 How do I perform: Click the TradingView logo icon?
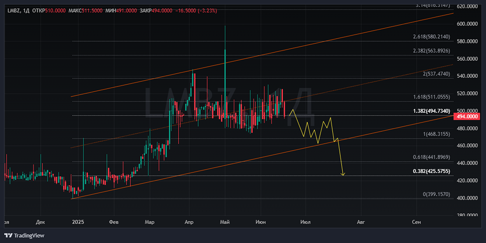coord(10,235)
